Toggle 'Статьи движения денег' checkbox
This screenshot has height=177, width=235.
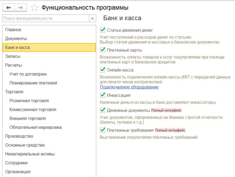pyautogui.click(x=102, y=30)
